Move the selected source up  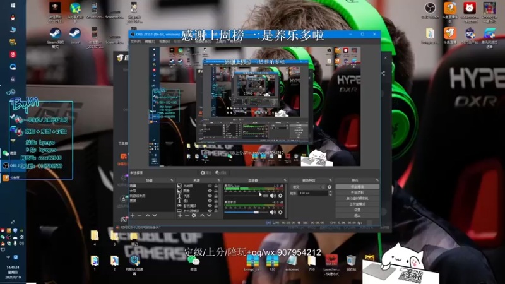point(202,215)
